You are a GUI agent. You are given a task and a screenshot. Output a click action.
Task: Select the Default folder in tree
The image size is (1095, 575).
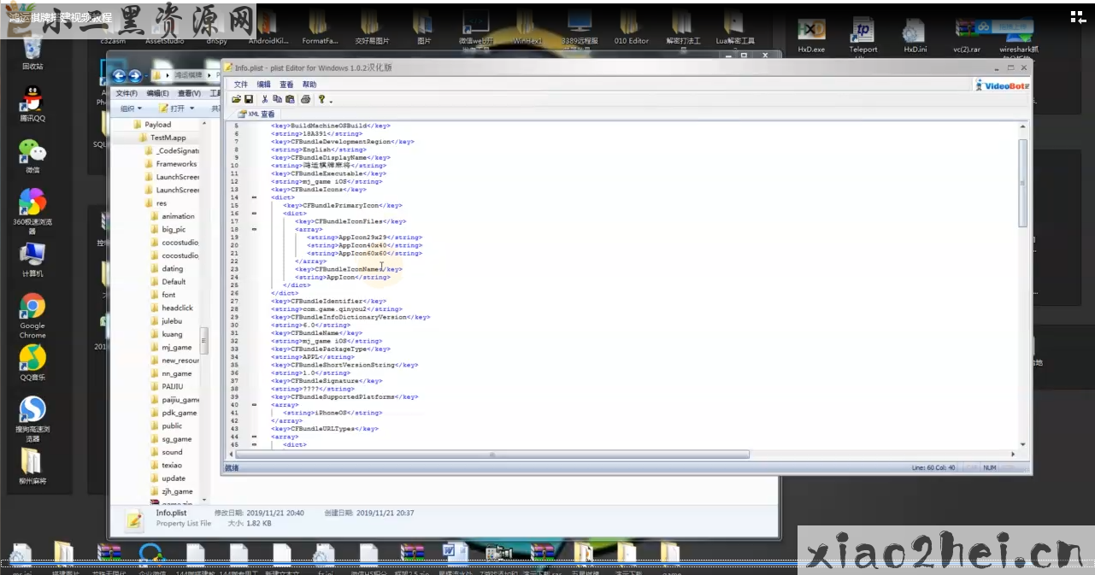(x=168, y=282)
